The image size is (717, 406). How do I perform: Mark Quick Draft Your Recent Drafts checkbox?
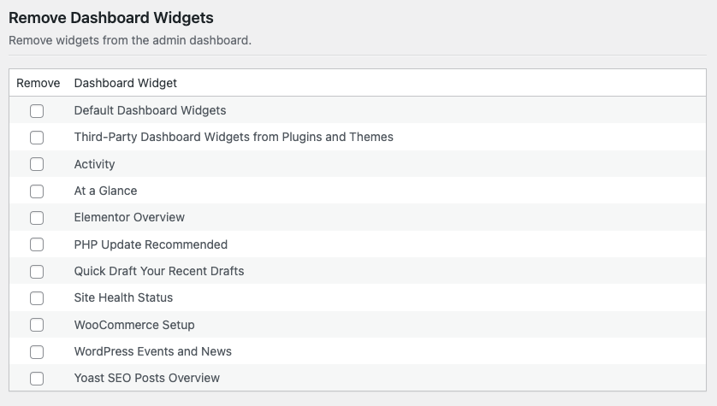(x=37, y=272)
